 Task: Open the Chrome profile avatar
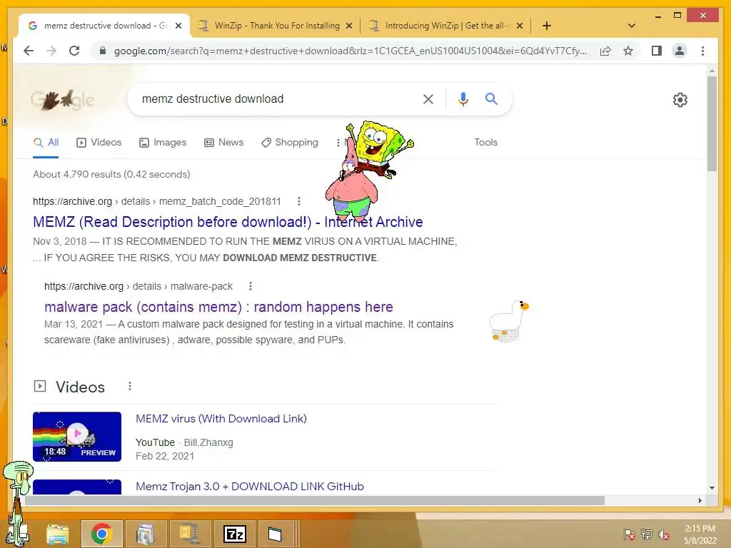[x=680, y=51]
